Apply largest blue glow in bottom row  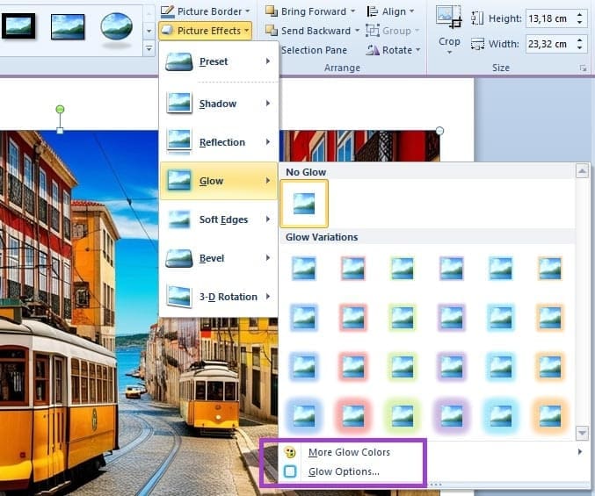[304, 415]
